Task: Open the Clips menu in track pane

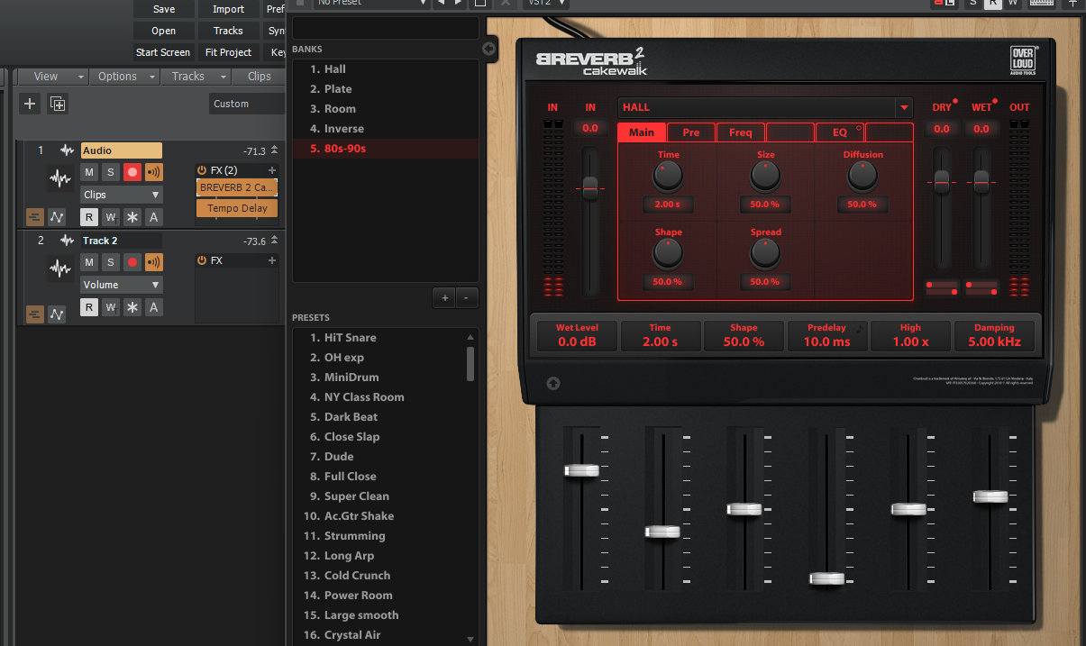Action: (x=260, y=77)
